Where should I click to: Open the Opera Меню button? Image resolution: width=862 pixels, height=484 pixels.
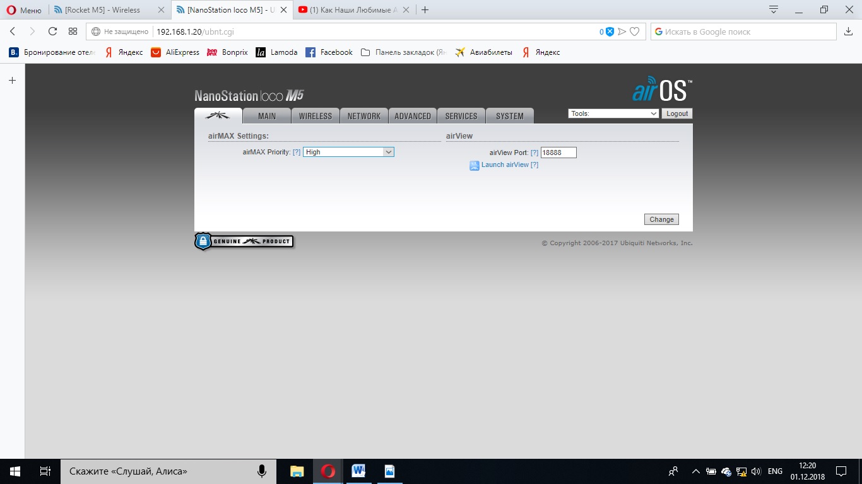pyautogui.click(x=24, y=10)
